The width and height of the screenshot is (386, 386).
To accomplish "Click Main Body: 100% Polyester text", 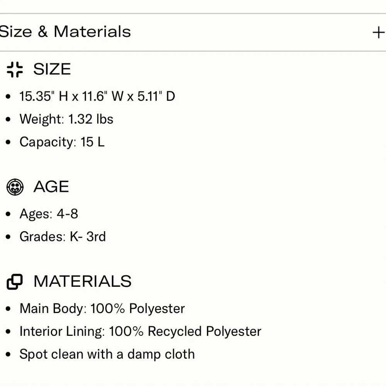I will pyautogui.click(x=102, y=308).
